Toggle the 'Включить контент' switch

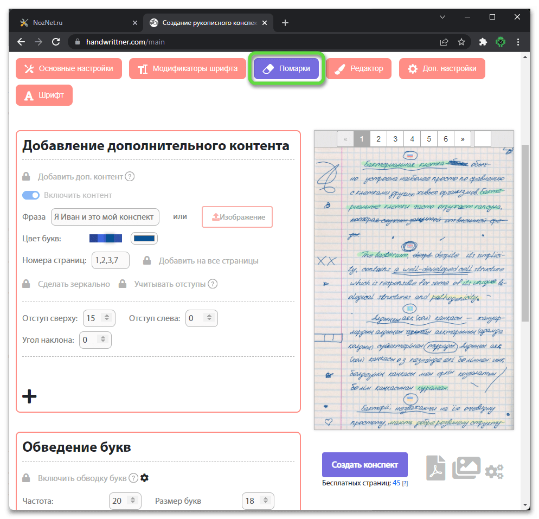coord(31,195)
